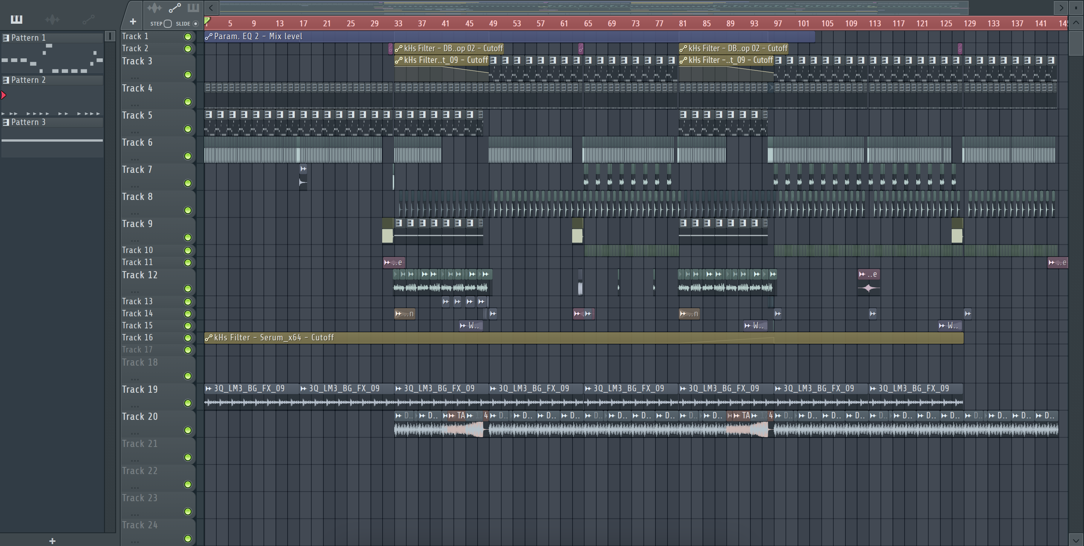Mute Track 2
Image resolution: width=1084 pixels, height=546 pixels.
pos(188,49)
